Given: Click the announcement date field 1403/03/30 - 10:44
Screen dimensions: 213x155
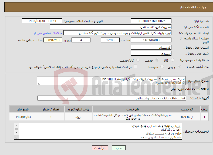Looking at the screenshot, I should (42, 21).
